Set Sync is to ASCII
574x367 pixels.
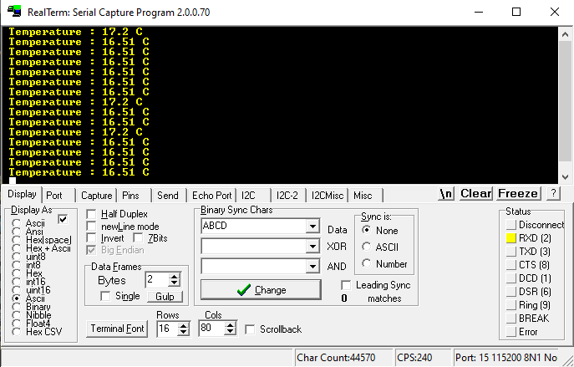click(367, 247)
